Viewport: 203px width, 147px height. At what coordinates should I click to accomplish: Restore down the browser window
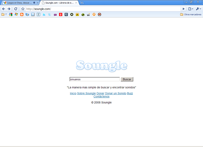[191, 2]
